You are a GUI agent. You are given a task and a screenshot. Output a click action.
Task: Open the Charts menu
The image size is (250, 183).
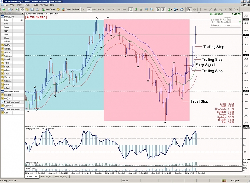coord(28,5)
